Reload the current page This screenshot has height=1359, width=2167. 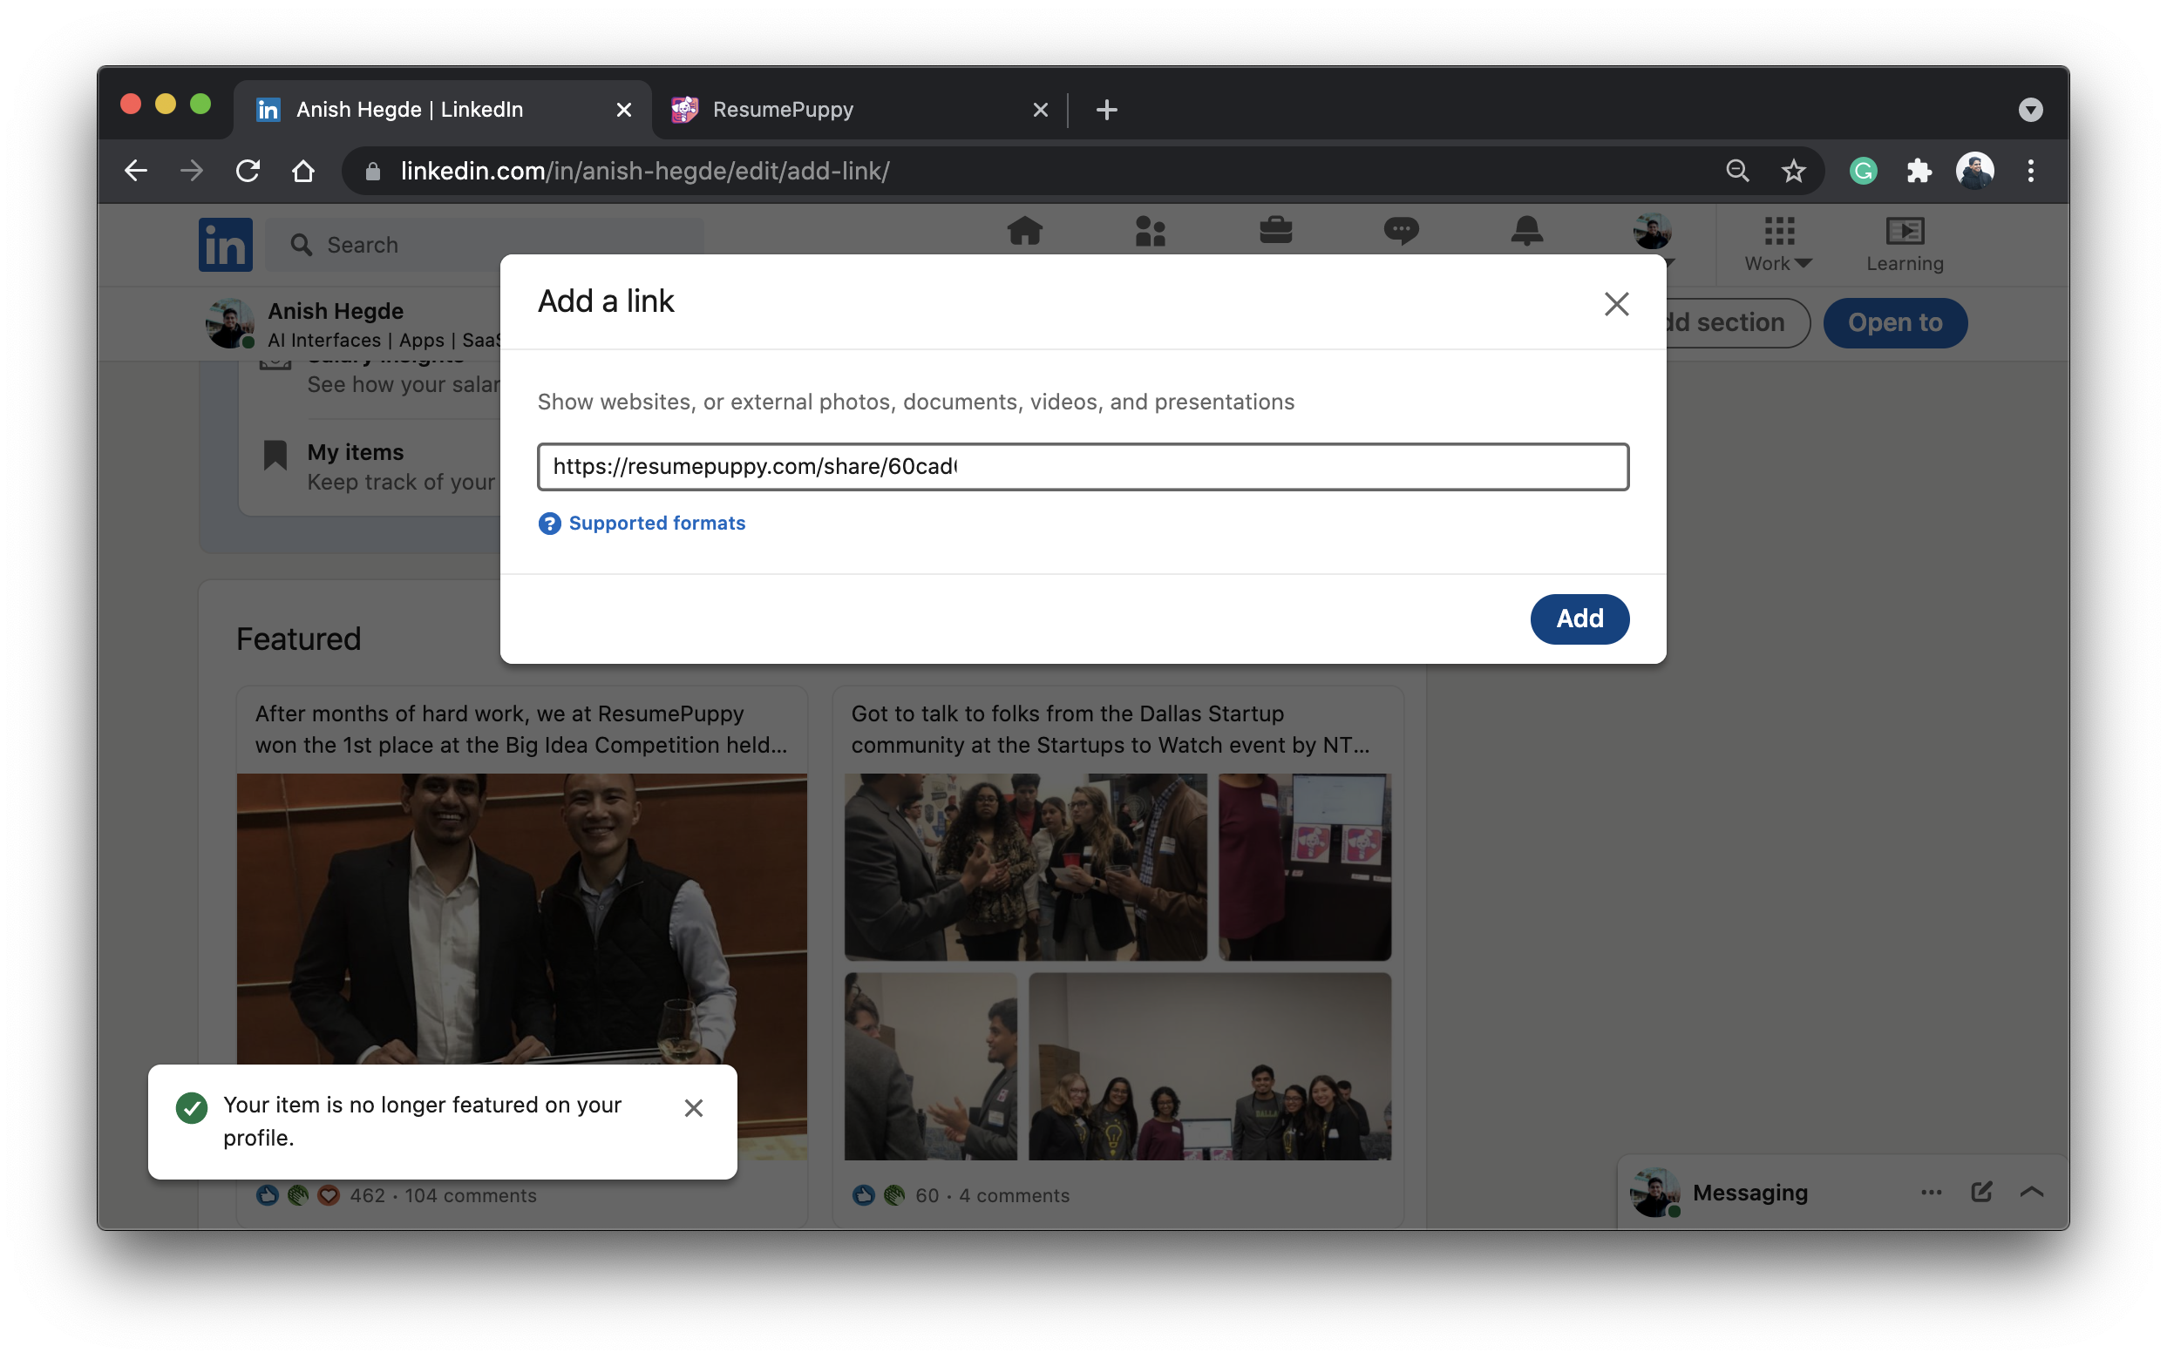tap(248, 171)
